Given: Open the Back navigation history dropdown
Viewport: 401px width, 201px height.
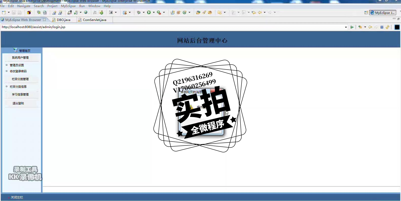Looking at the screenshot, I should click(x=265, y=12).
